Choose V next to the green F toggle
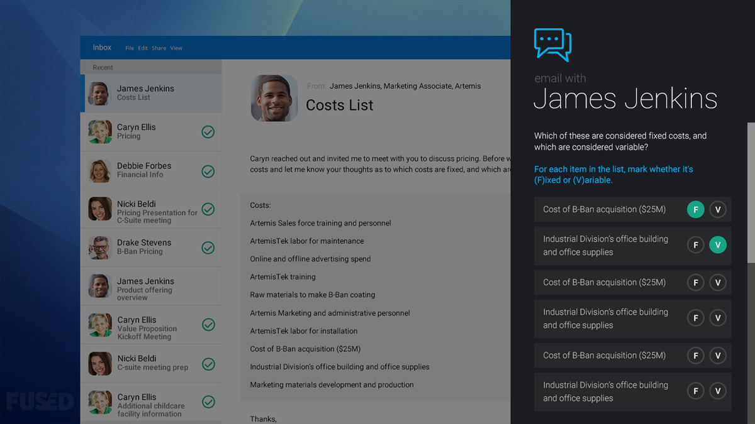The width and height of the screenshot is (755, 424). [718, 210]
